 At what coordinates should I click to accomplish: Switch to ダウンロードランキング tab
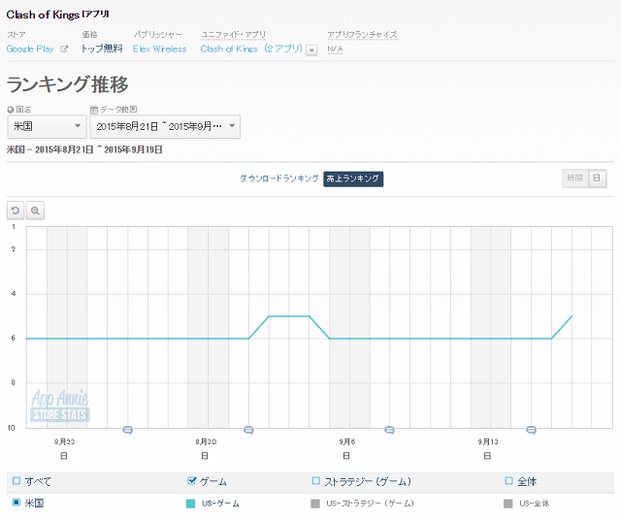point(278,179)
